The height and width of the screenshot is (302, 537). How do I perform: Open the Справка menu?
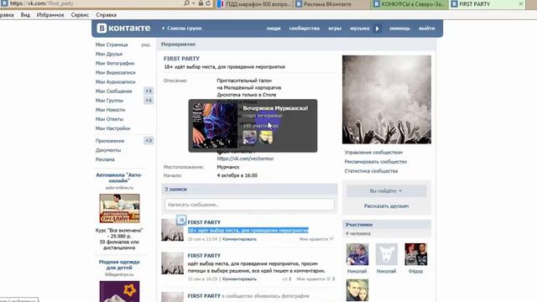coord(107,15)
